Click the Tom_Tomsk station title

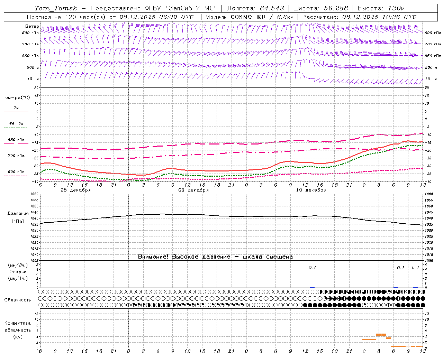pos(56,8)
